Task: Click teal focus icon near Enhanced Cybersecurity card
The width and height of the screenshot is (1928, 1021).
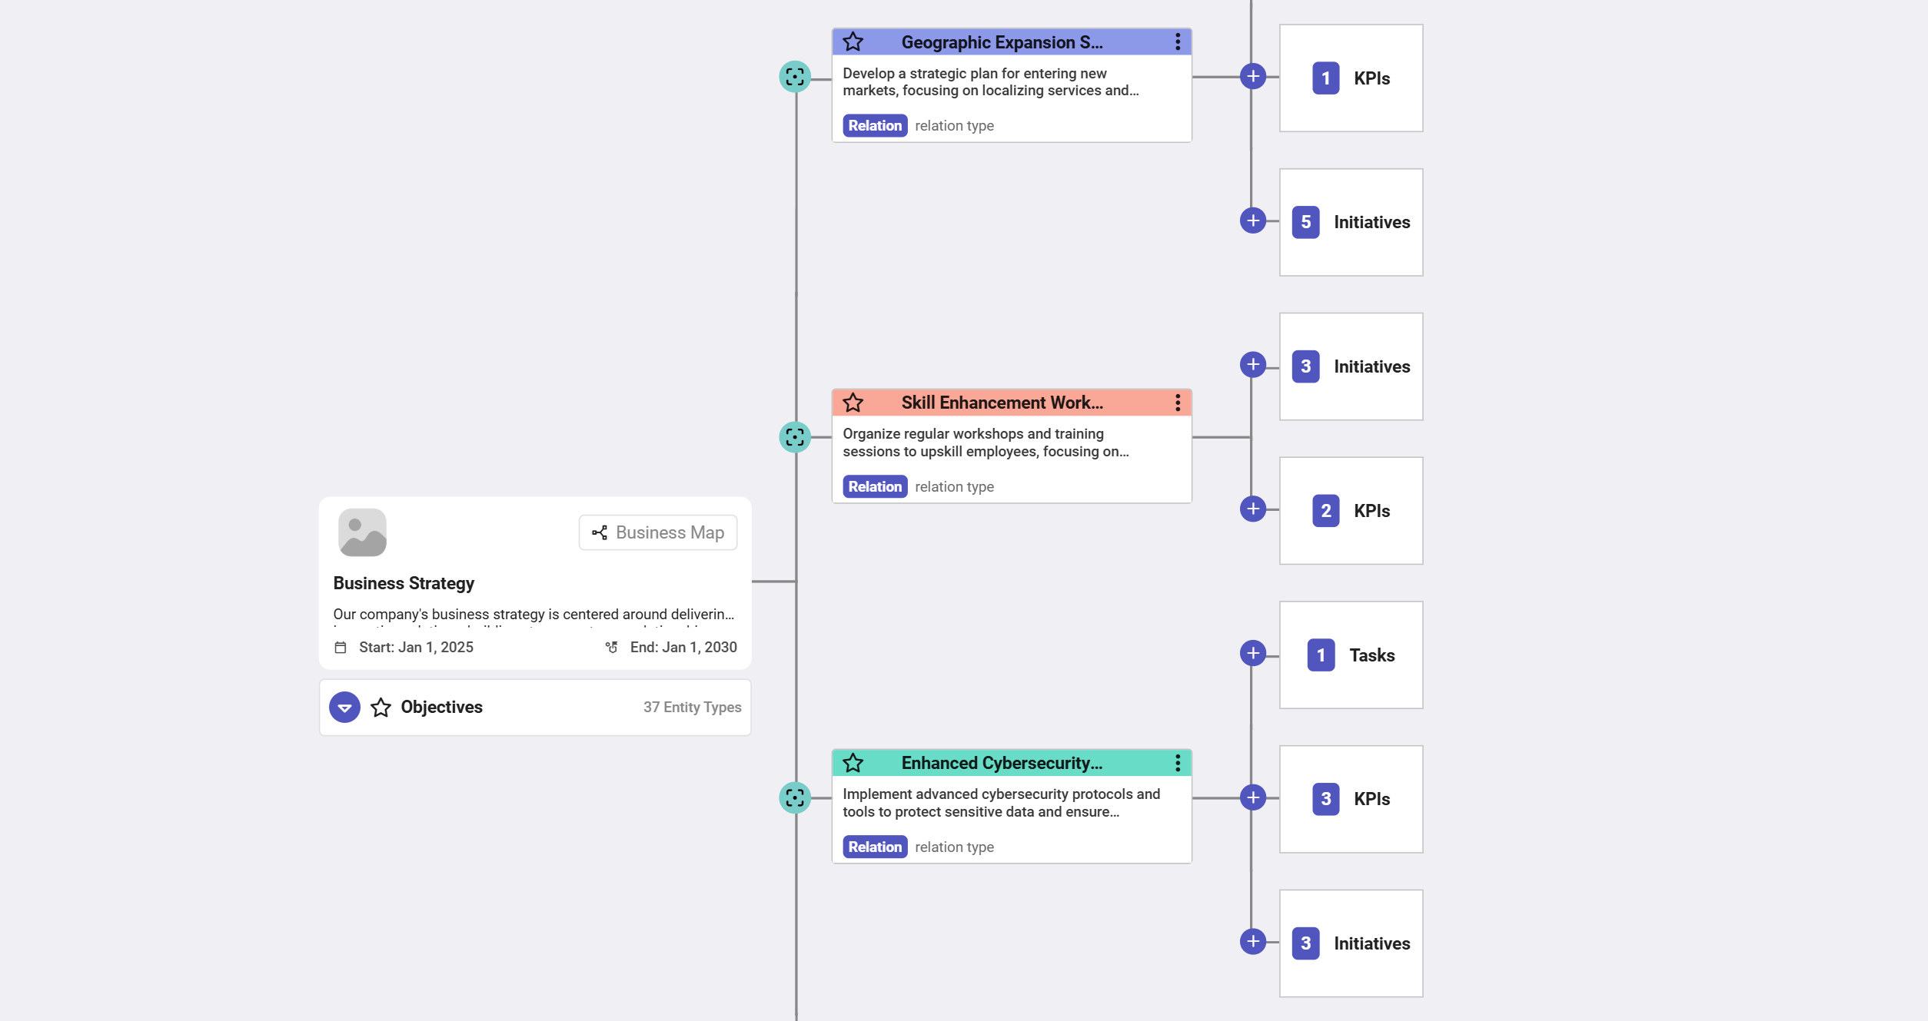Action: pos(795,798)
